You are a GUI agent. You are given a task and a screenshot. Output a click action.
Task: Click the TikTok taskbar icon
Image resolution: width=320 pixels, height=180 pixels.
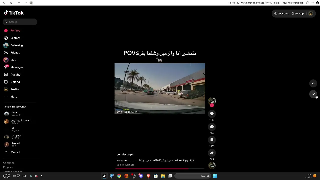pyautogui.click(x=104, y=176)
